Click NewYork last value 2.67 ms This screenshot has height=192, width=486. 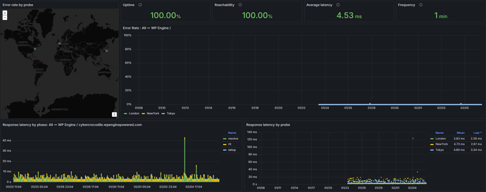tap(477, 144)
